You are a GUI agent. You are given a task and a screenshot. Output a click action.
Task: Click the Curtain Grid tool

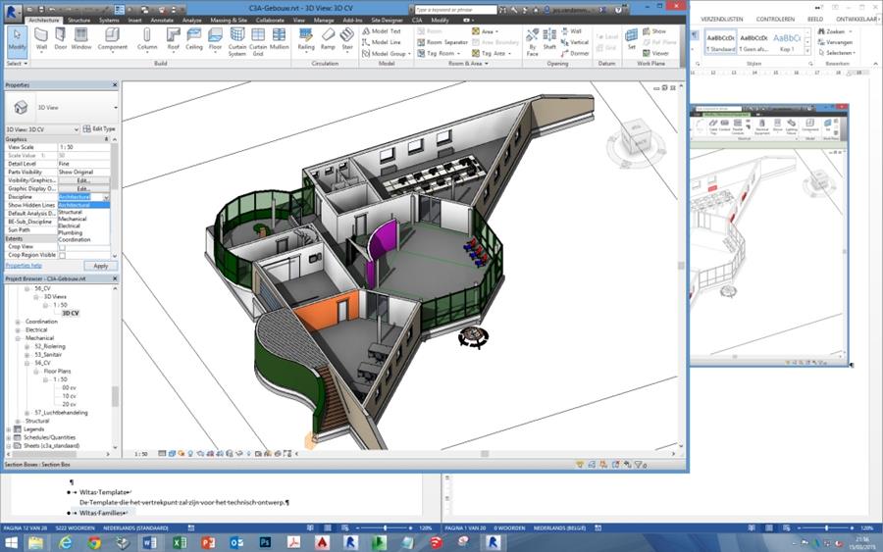[x=258, y=39]
